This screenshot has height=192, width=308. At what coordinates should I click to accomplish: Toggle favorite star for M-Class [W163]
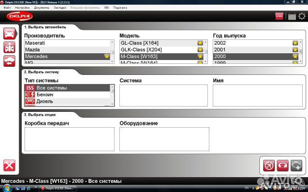click(200, 57)
